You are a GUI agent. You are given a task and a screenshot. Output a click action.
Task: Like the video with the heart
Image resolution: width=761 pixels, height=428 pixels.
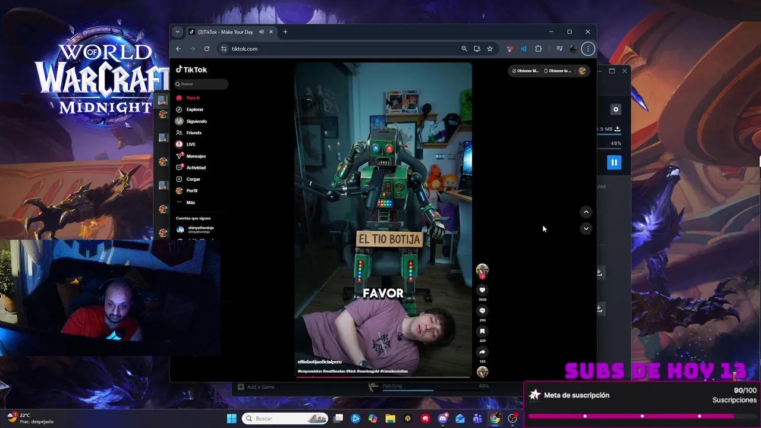tap(482, 289)
